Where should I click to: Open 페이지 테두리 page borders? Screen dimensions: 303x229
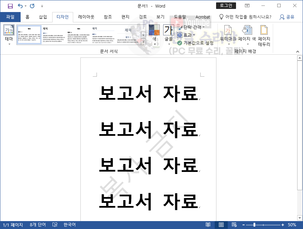(x=264, y=36)
